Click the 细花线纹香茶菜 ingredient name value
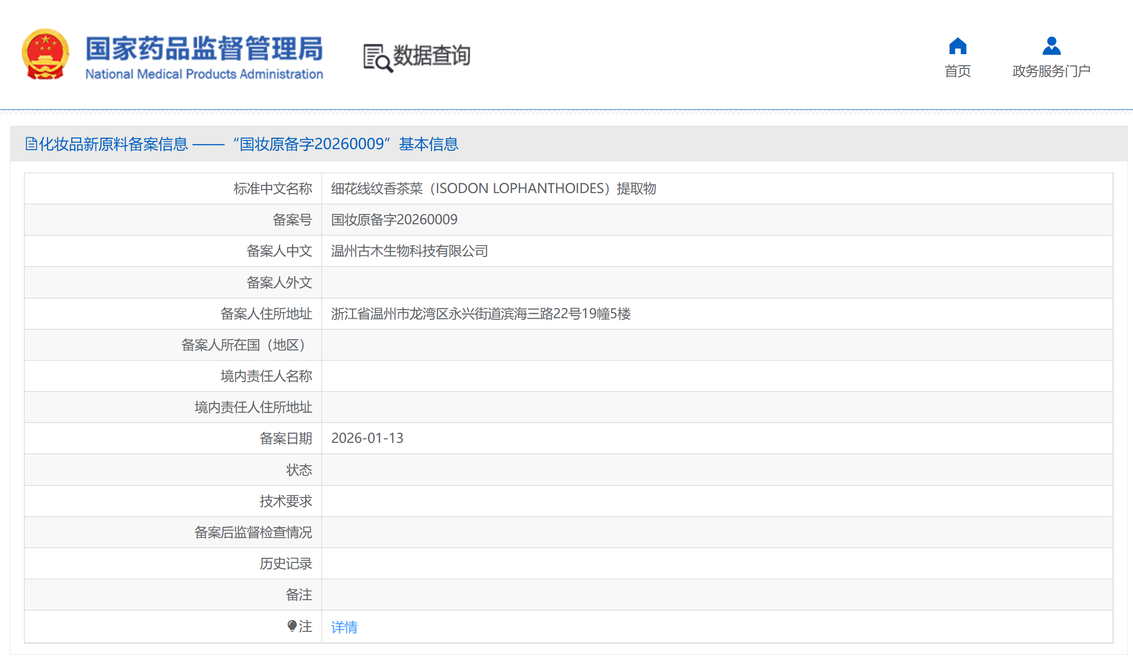This screenshot has width=1133, height=662. pos(493,188)
